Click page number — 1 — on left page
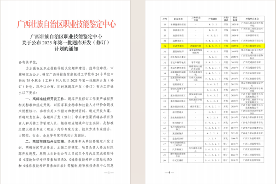 click(x=109, y=172)
